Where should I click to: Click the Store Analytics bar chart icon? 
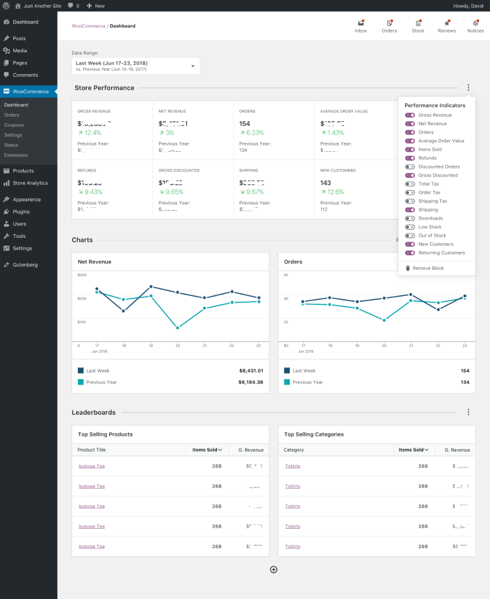coord(6,183)
